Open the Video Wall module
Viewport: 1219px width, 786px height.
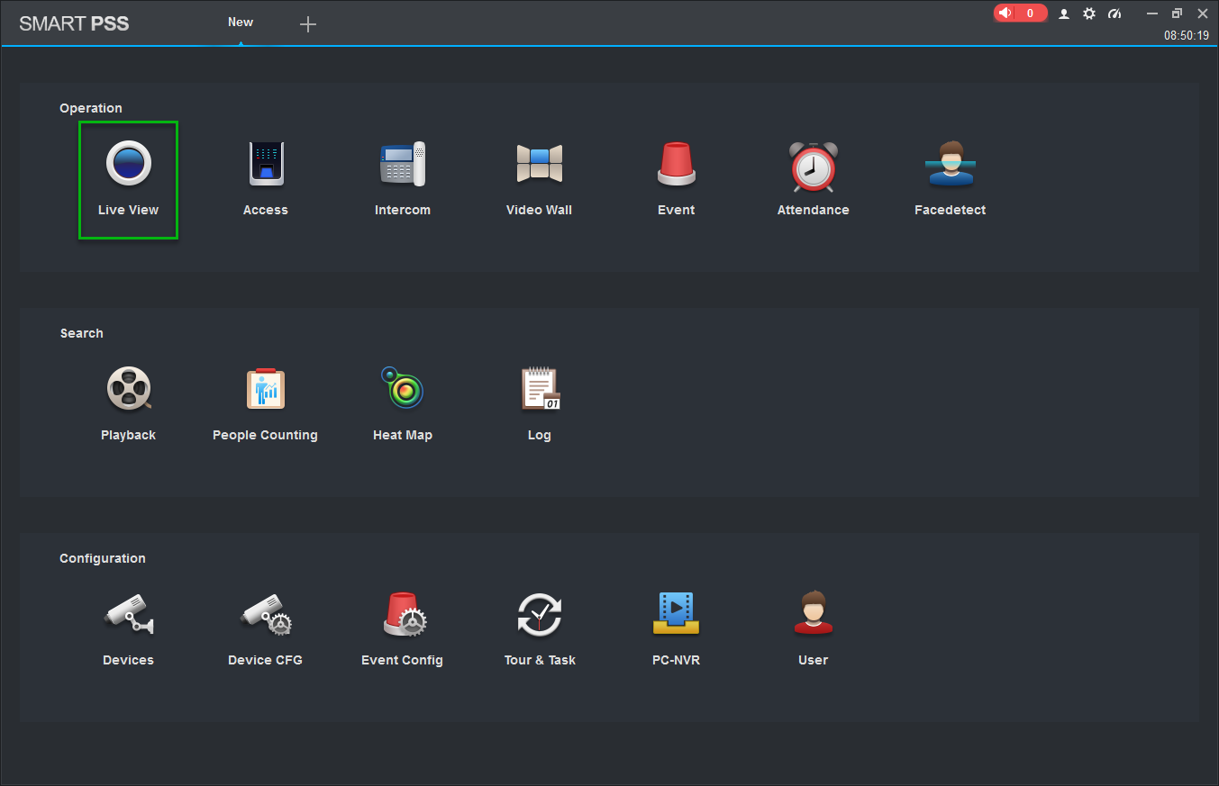(539, 180)
